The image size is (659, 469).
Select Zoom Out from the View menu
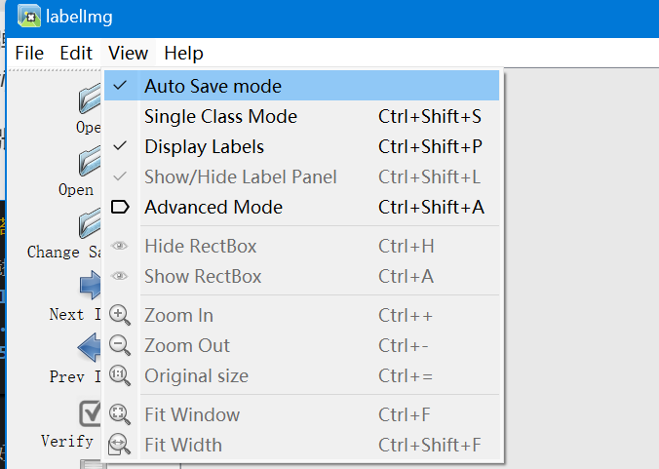(302, 345)
